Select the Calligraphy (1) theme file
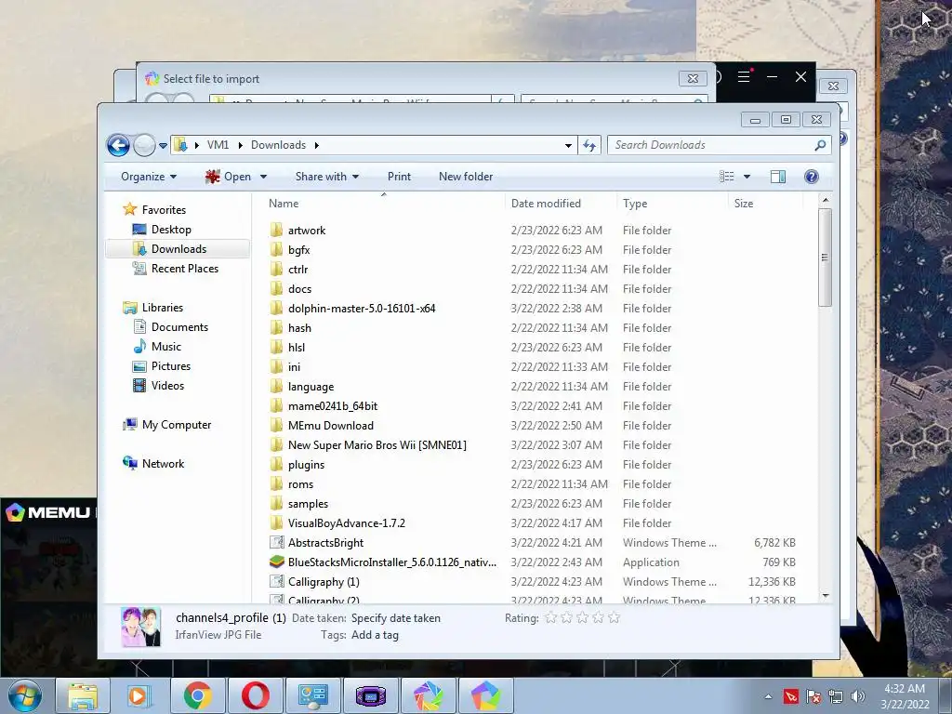Image resolution: width=952 pixels, height=714 pixels. (x=323, y=582)
